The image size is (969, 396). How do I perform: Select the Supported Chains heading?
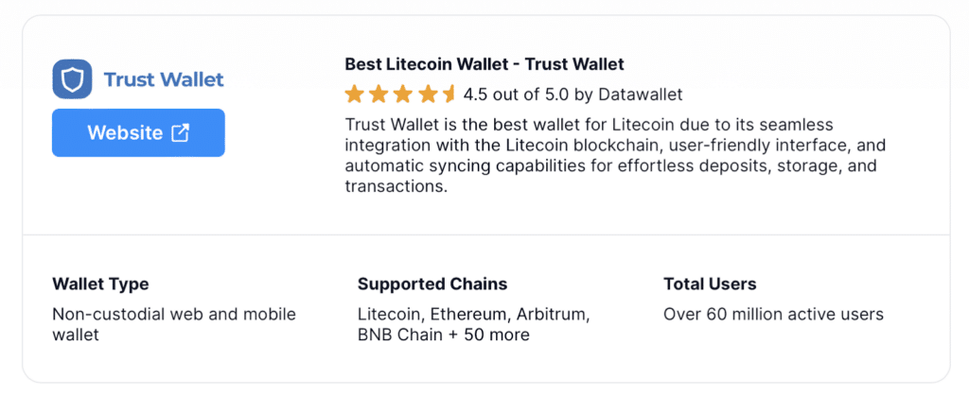tap(432, 284)
